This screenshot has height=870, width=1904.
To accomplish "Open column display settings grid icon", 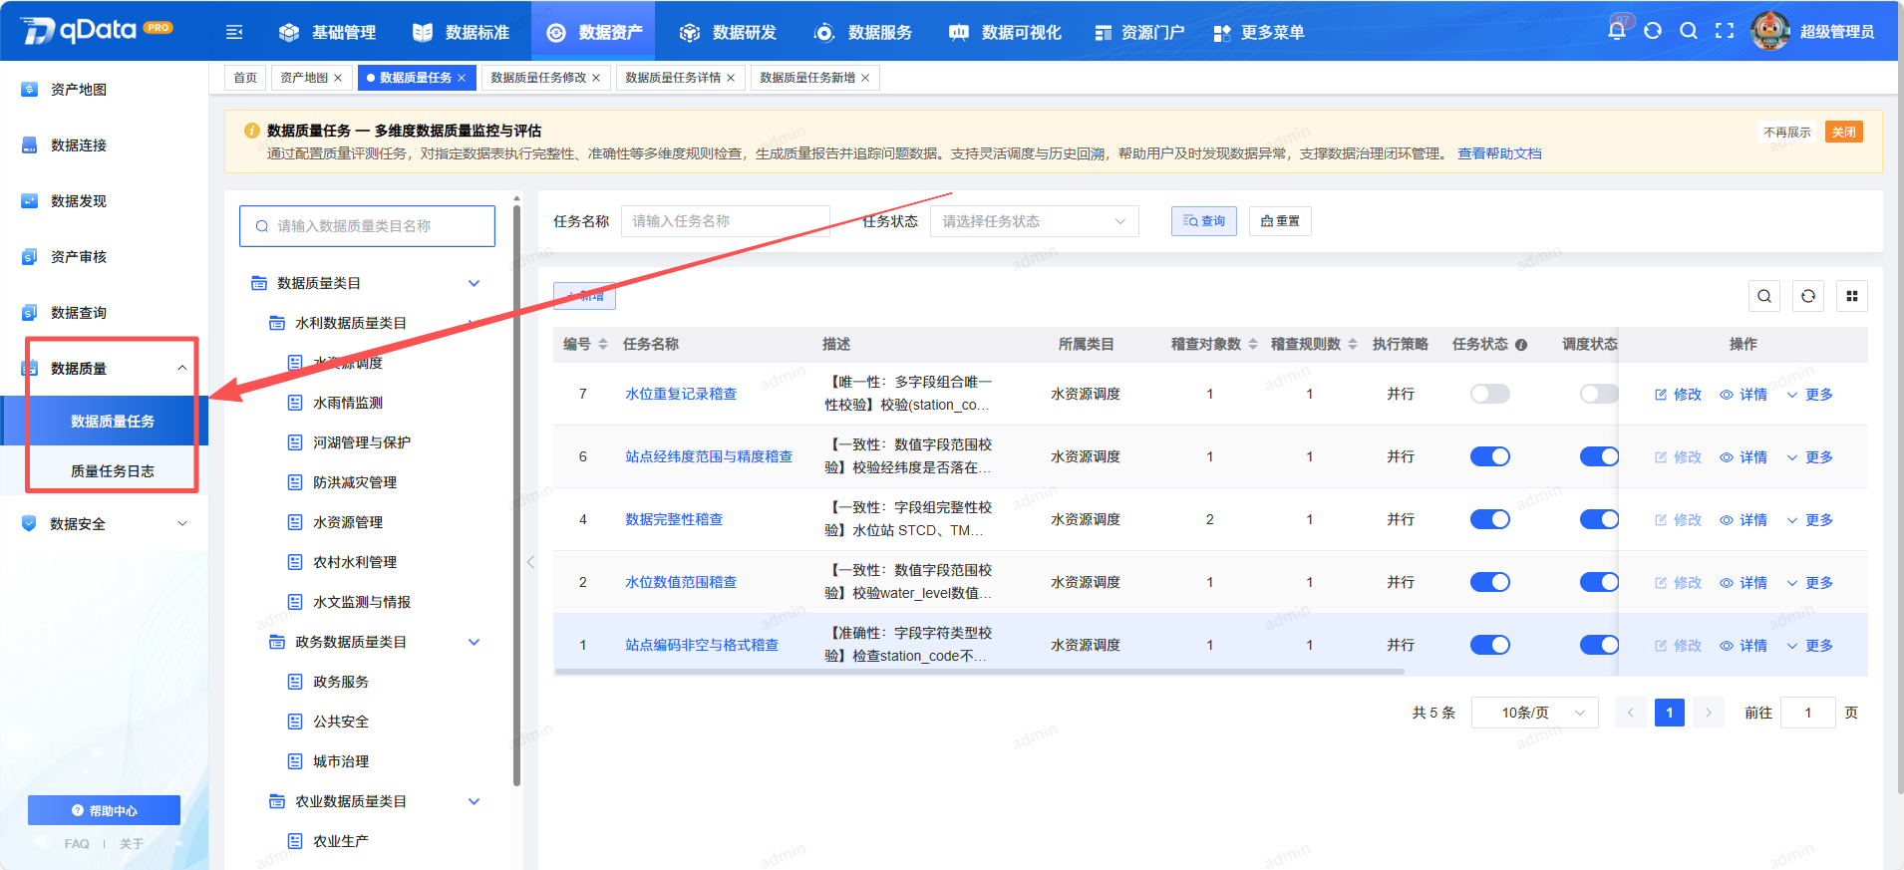I will click(1852, 296).
